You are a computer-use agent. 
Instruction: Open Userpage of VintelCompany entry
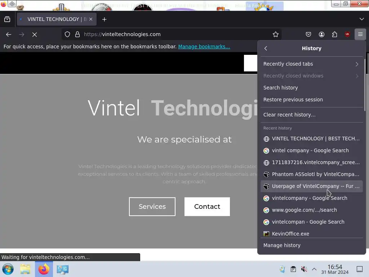pos(312,186)
